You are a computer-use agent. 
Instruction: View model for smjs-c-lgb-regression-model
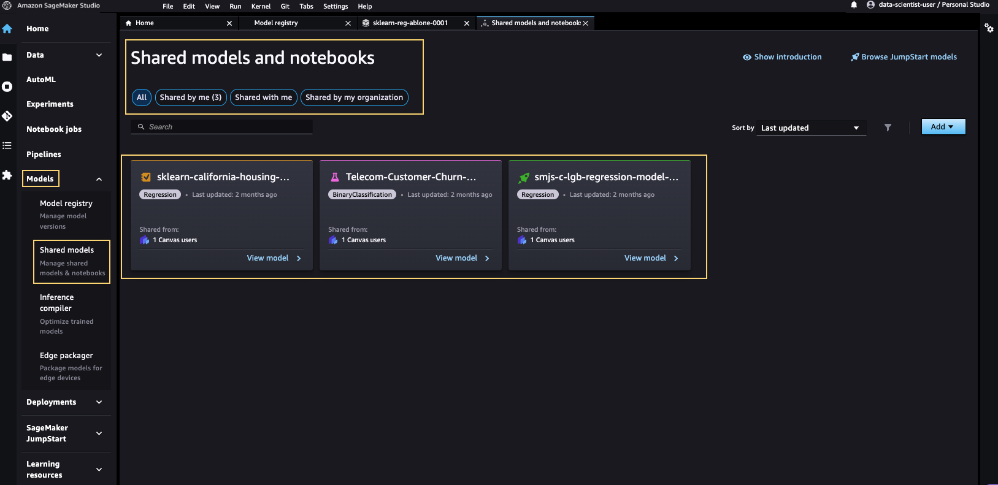click(x=651, y=258)
